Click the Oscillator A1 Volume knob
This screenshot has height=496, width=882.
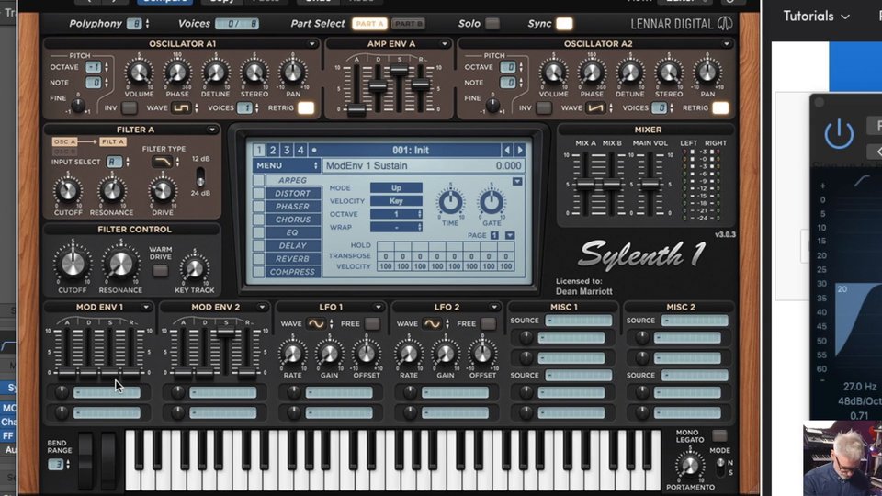pos(139,73)
